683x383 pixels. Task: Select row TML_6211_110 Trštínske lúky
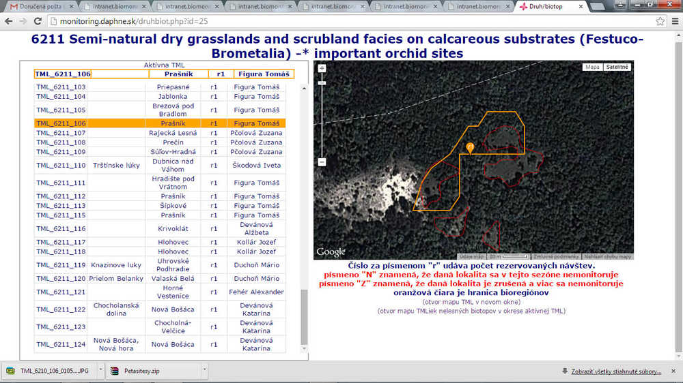click(159, 165)
